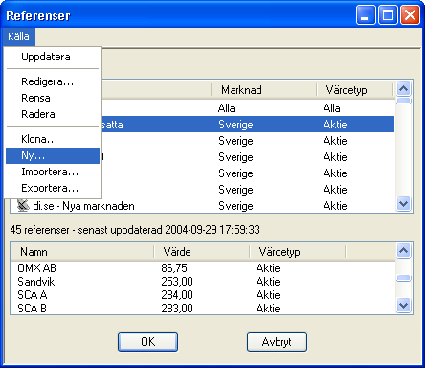The image size is (425, 368).
Task: Click the value 86,75 for OMX AB
Action: click(174, 268)
